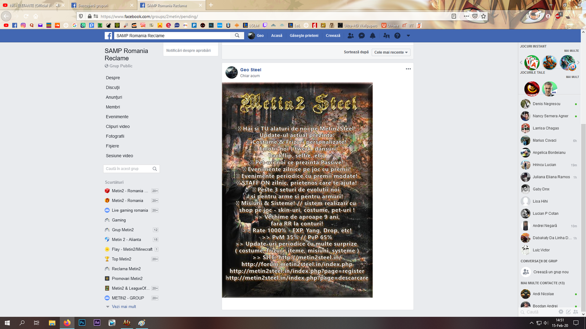Open the 'Despre' group menu item
The image size is (586, 329).
[x=113, y=78]
